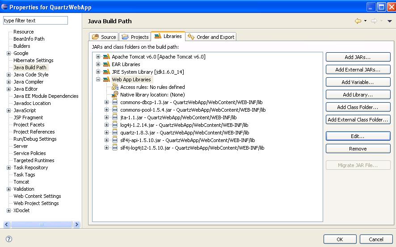Confirm with the OK button
This screenshot has height=247, width=396.
click(340, 239)
